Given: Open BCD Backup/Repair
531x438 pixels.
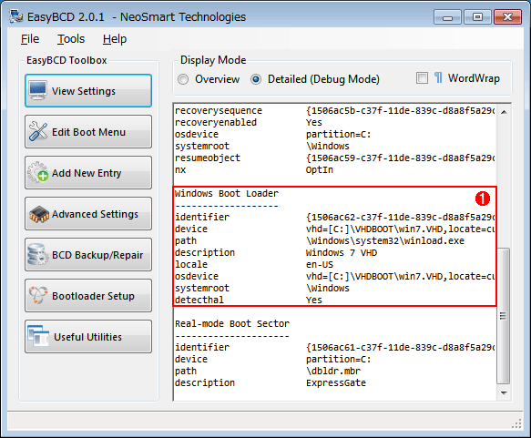Looking at the screenshot, I should click(x=88, y=255).
